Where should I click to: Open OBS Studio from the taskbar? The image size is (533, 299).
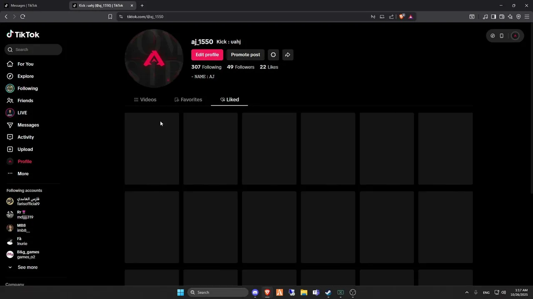(353, 292)
